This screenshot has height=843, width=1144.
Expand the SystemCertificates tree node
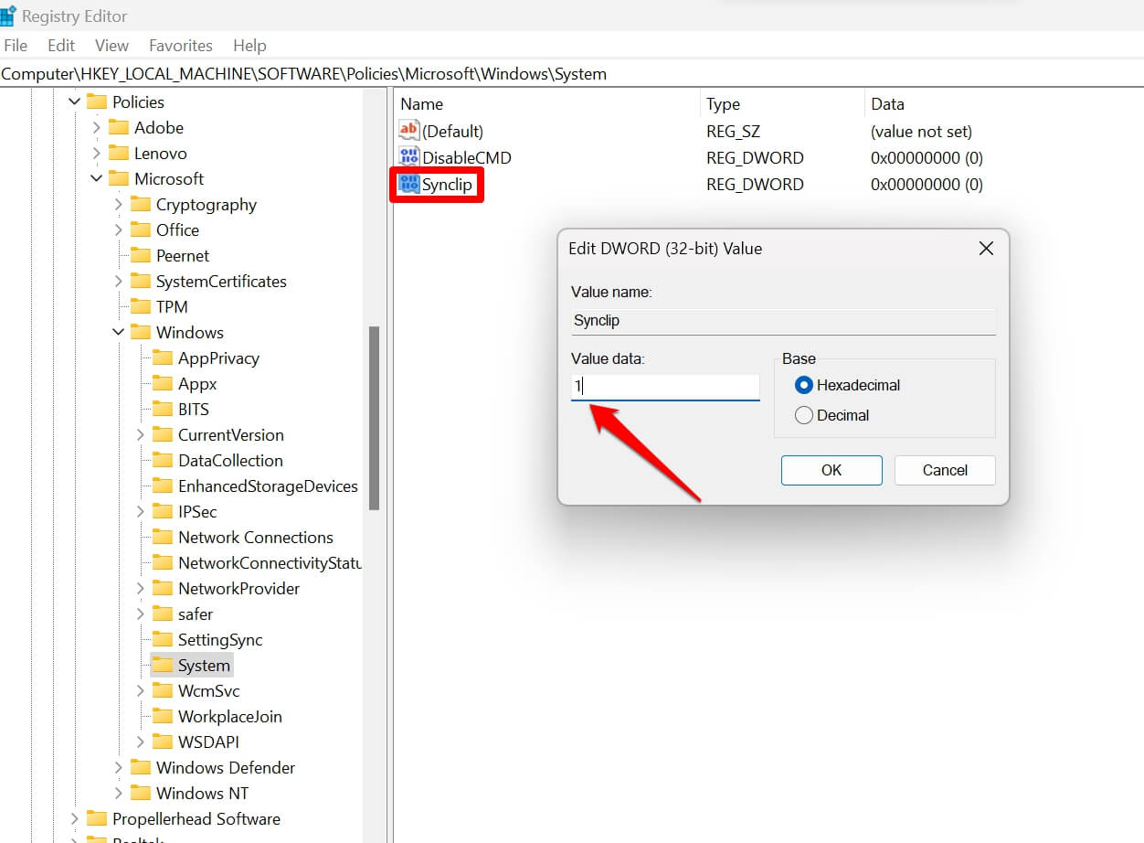(118, 281)
